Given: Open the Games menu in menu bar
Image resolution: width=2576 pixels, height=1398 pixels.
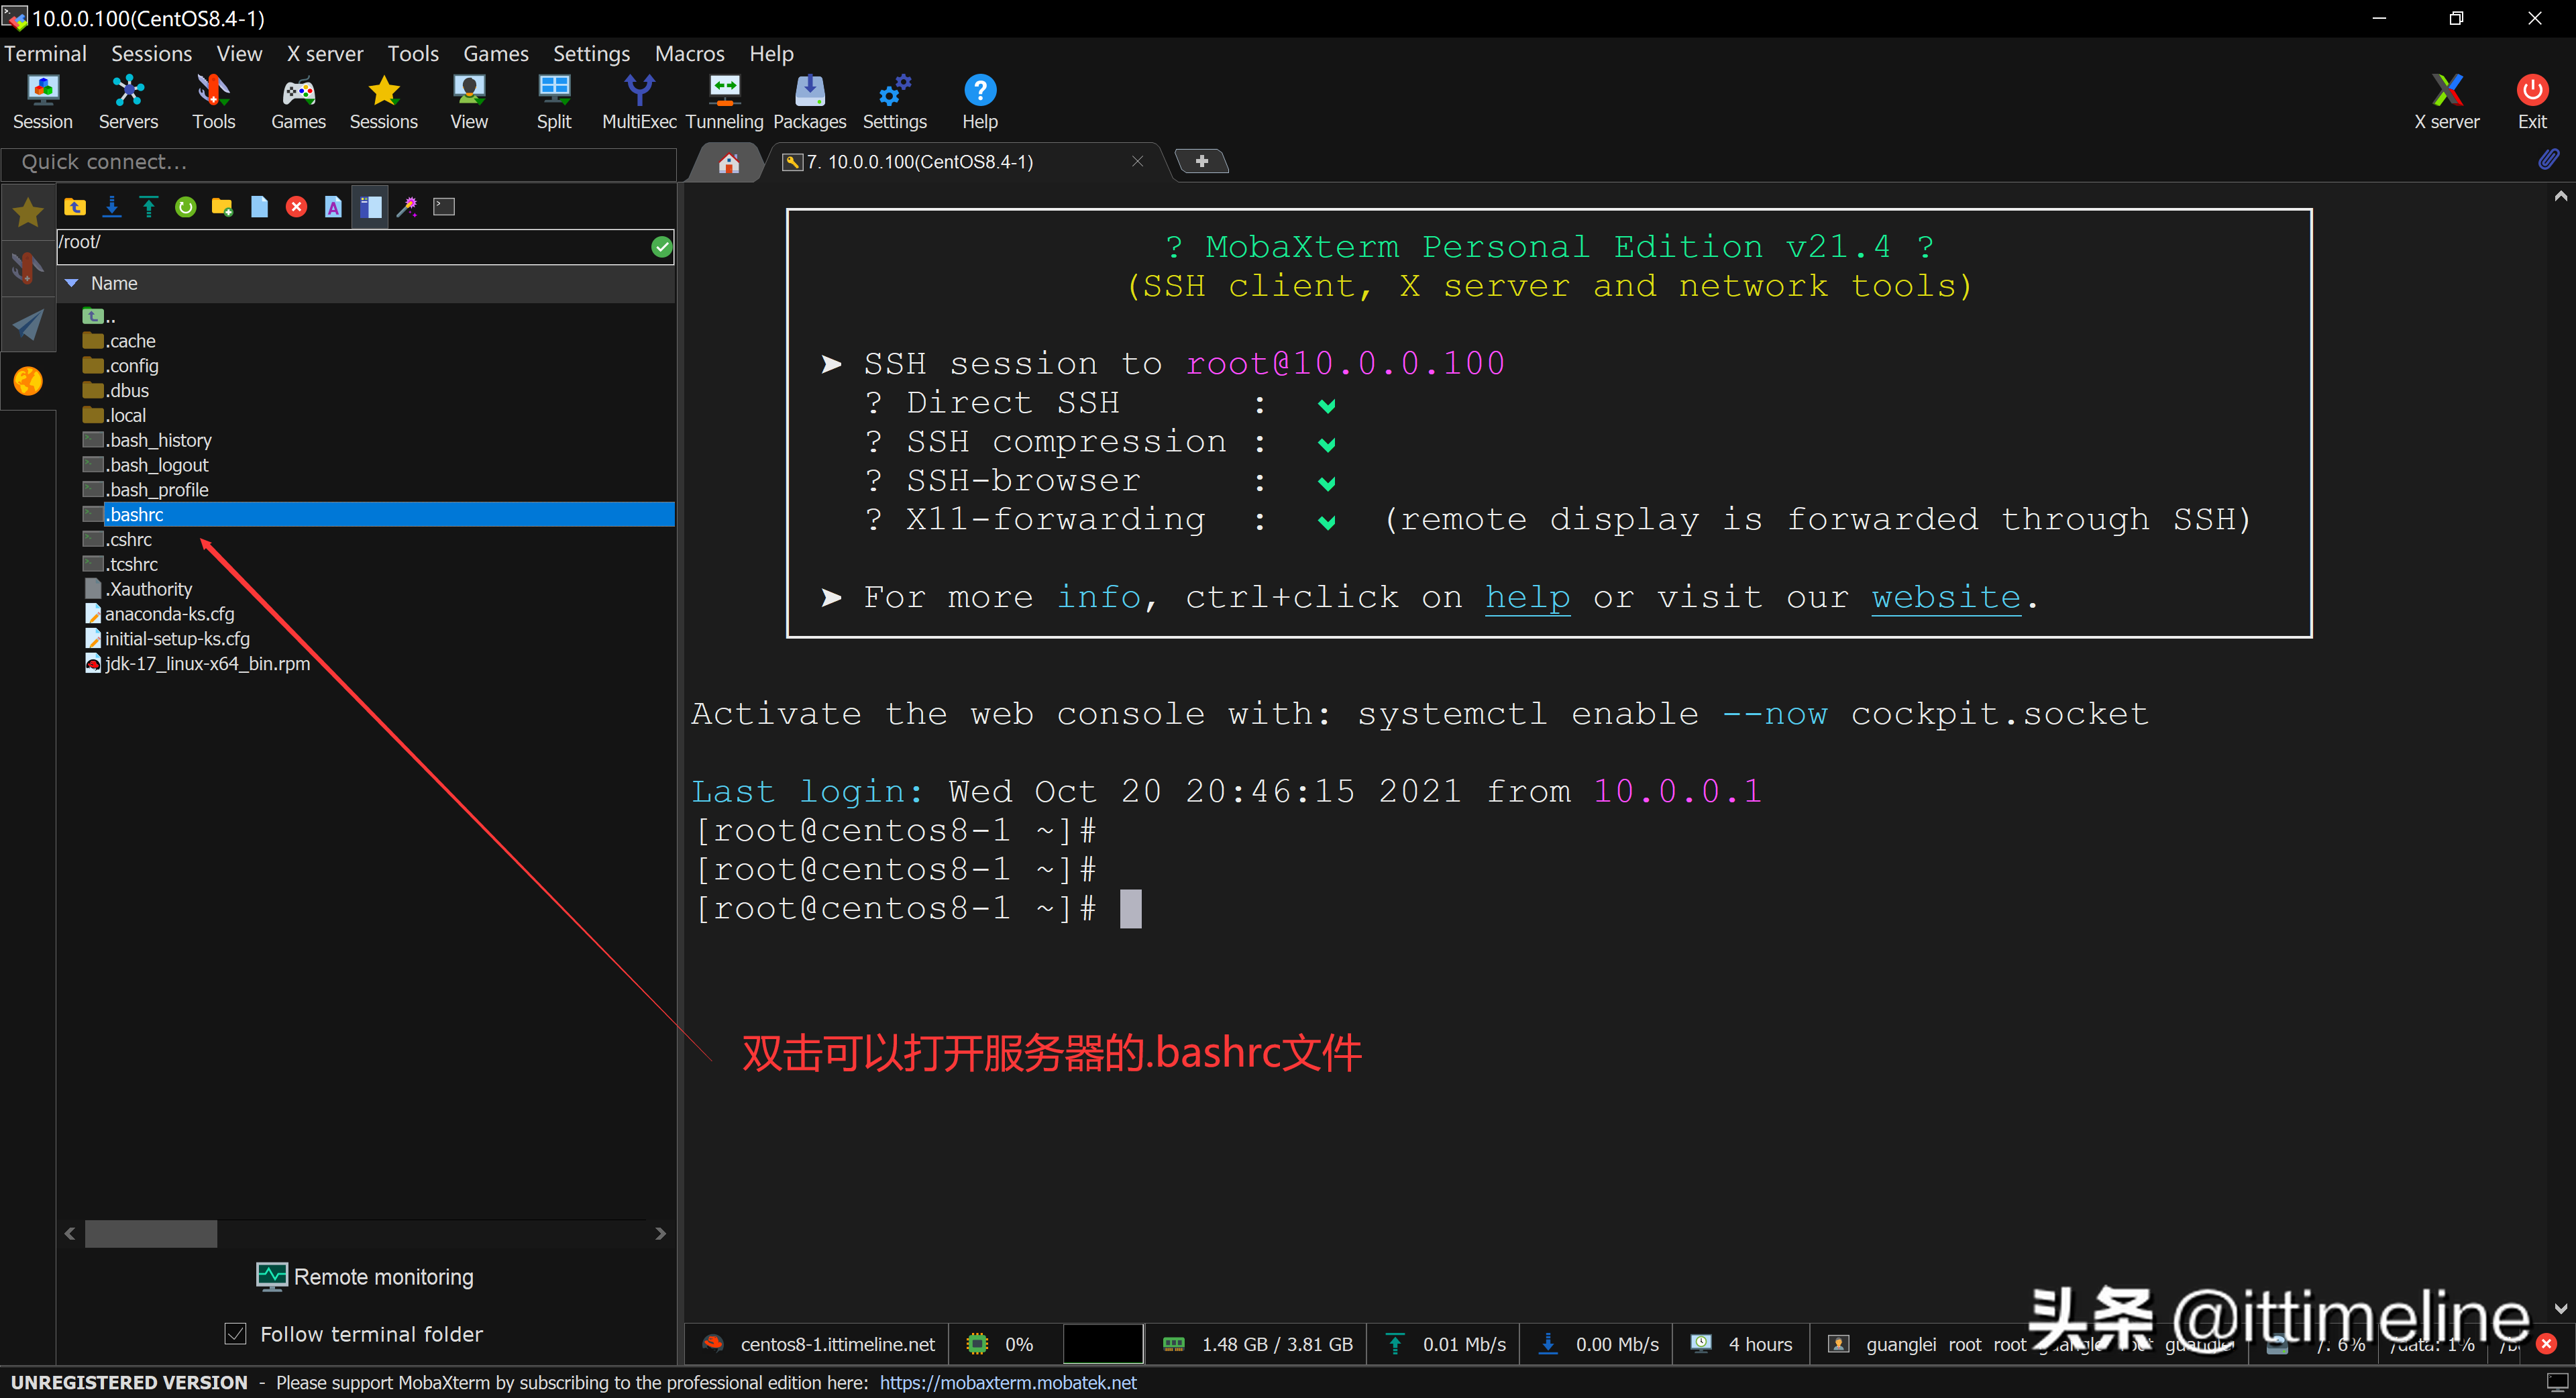Looking at the screenshot, I should tap(495, 54).
